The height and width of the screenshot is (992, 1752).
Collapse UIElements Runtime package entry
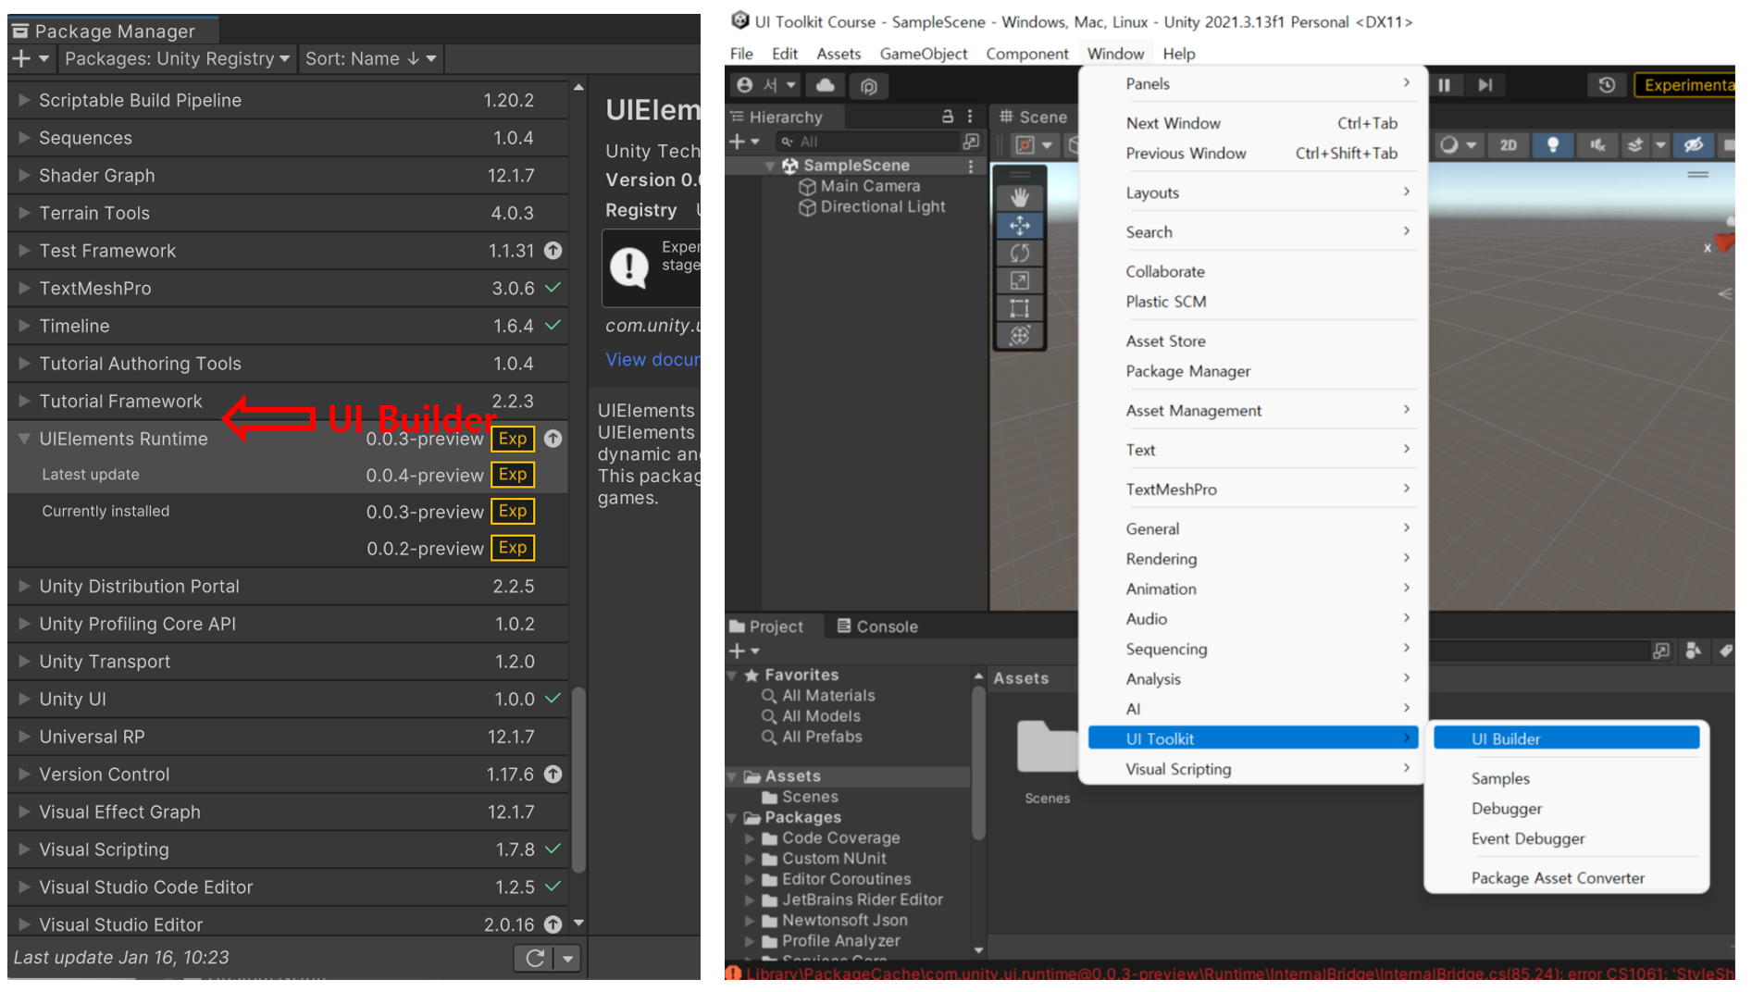coord(24,439)
